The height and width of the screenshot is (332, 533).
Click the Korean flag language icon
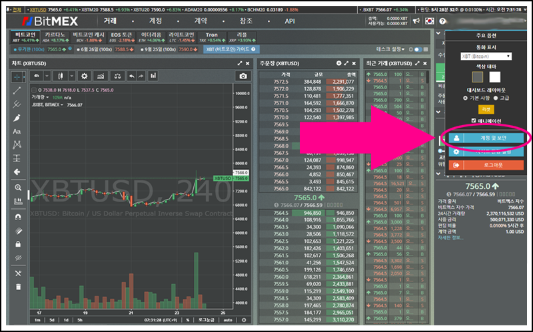point(430,21)
